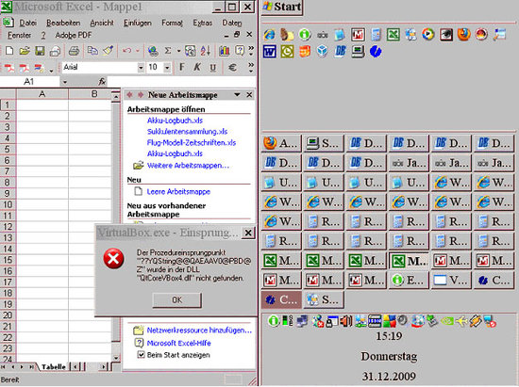The height and width of the screenshot is (387, 519).
Task: Open a file via the folder toolbar icon
Action: [x=25, y=51]
